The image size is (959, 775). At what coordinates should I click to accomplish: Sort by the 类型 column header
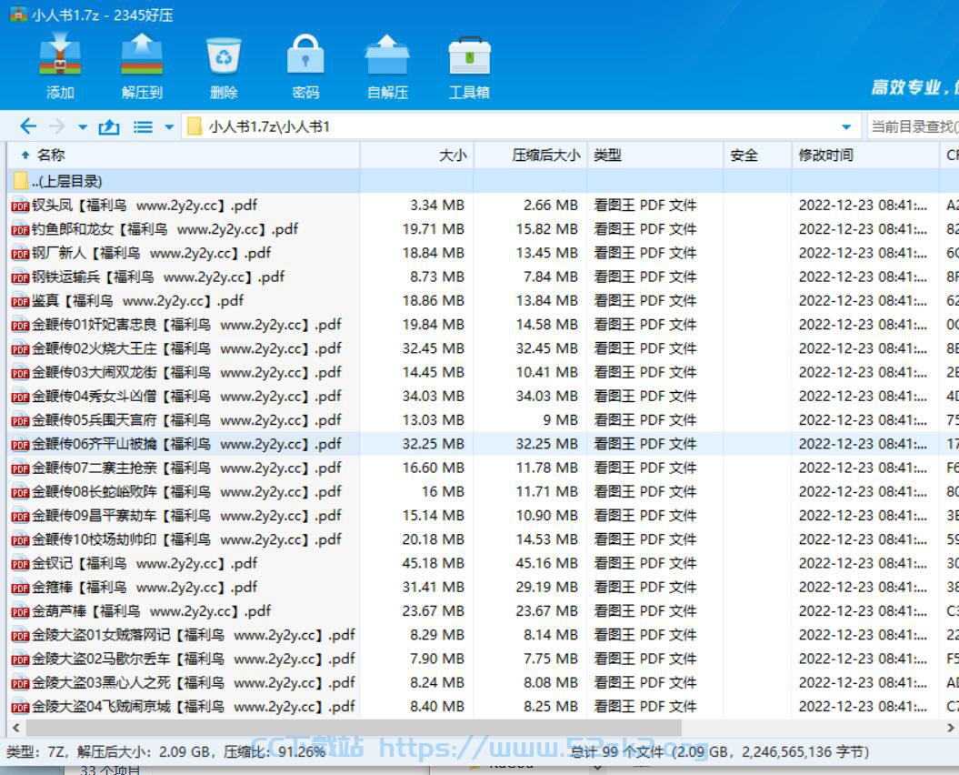pos(655,155)
